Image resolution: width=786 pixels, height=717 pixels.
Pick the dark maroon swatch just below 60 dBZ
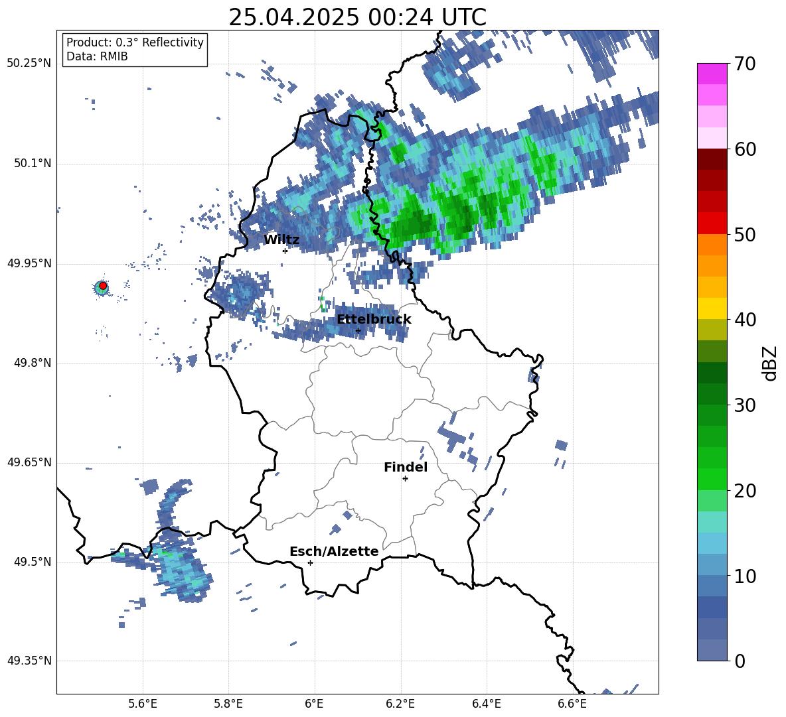[712, 159]
